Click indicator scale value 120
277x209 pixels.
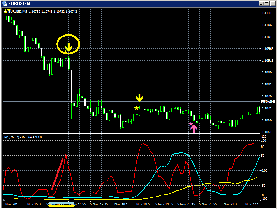pyautogui.click(x=264, y=137)
